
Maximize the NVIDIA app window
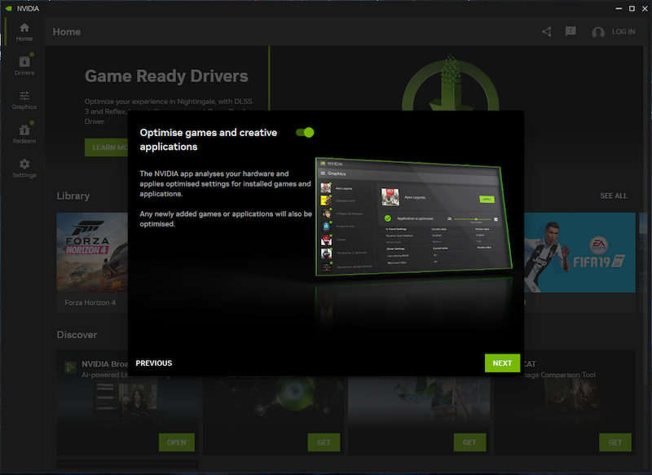pos(632,8)
